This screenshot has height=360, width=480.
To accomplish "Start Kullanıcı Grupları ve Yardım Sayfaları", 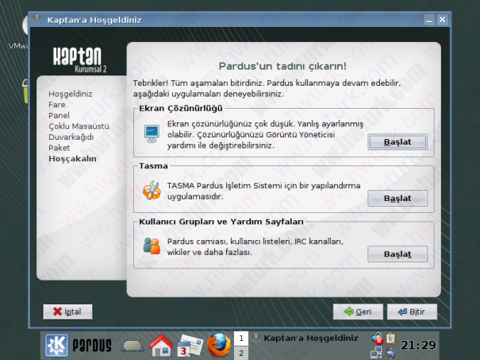I will click(397, 254).
